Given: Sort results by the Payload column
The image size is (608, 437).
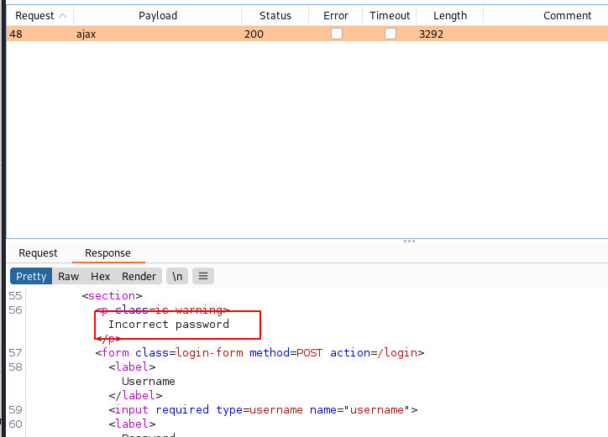Looking at the screenshot, I should 158,16.
